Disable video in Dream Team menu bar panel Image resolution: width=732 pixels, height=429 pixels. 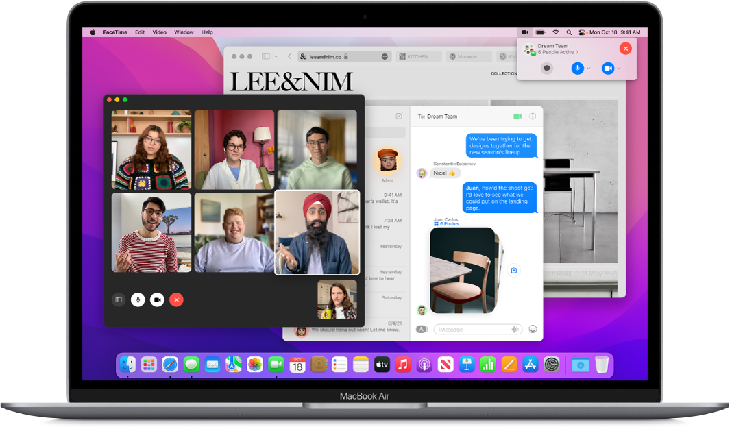(x=608, y=68)
